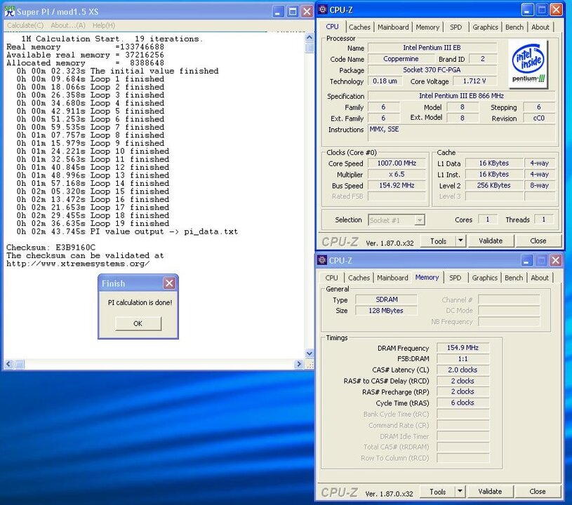This screenshot has width=572, height=505.
Task: Minimize the Super PI window
Action: [278, 12]
